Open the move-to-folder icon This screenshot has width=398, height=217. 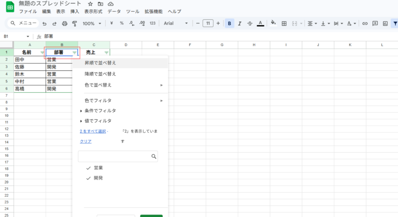[x=101, y=4]
